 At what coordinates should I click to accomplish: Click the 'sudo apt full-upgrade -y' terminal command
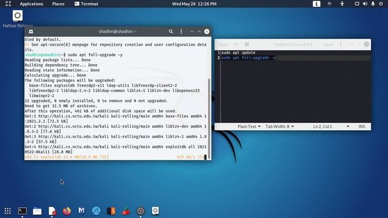point(95,54)
